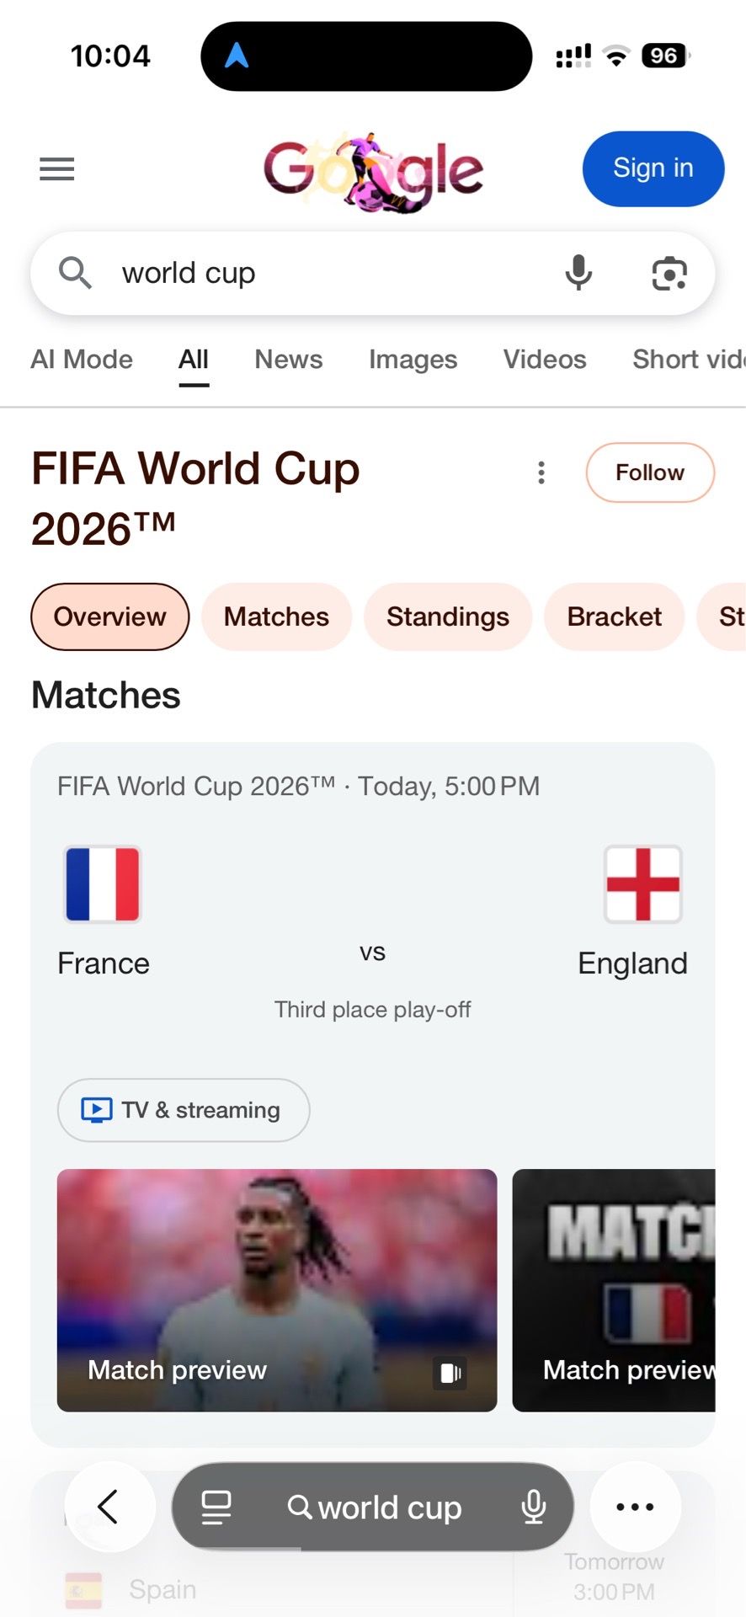The width and height of the screenshot is (746, 1617).
Task: Open the three-dot options beside FIFA World Cup title
Action: point(541,472)
